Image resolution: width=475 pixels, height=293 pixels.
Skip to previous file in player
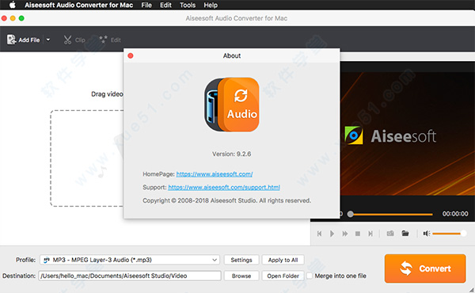(319, 234)
